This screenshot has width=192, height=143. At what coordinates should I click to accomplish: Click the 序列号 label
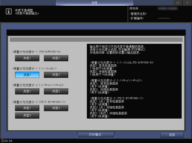click(x=134, y=8)
